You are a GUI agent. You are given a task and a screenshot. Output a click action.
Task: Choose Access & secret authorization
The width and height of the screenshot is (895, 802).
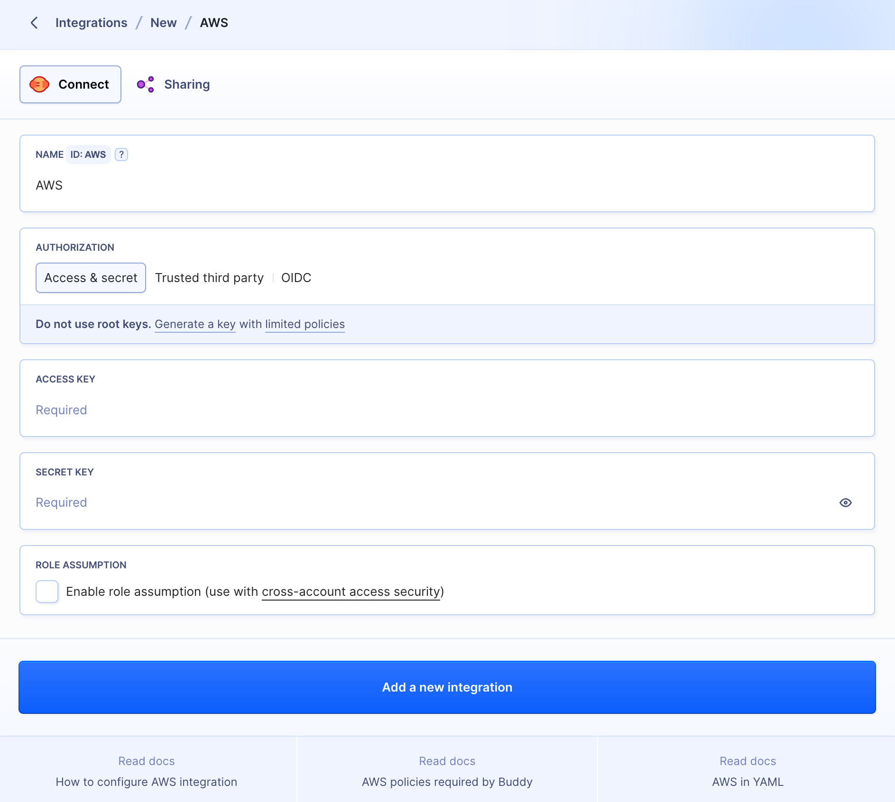coord(91,278)
